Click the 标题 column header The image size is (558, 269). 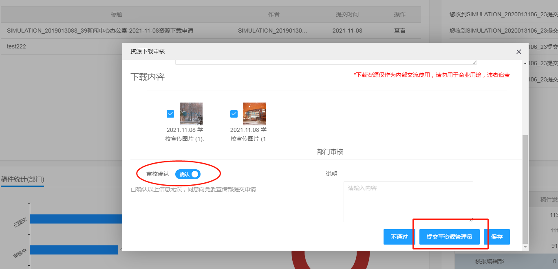pyautogui.click(x=116, y=14)
